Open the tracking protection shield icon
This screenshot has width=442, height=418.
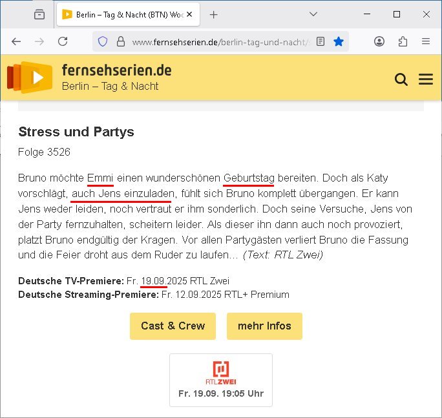point(102,41)
